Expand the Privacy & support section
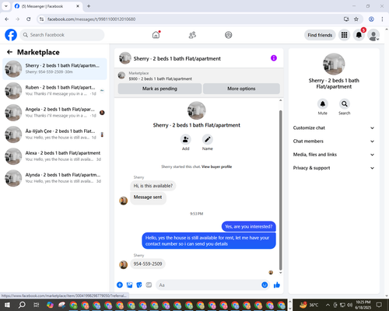This screenshot has width=389, height=311. [x=334, y=168]
